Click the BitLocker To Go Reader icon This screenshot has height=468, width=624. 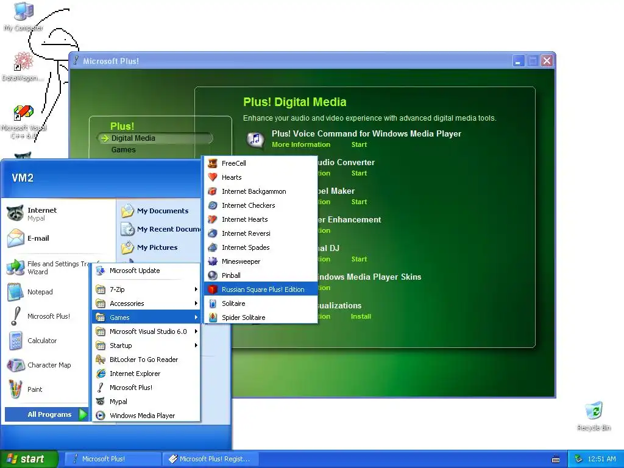coord(101,360)
